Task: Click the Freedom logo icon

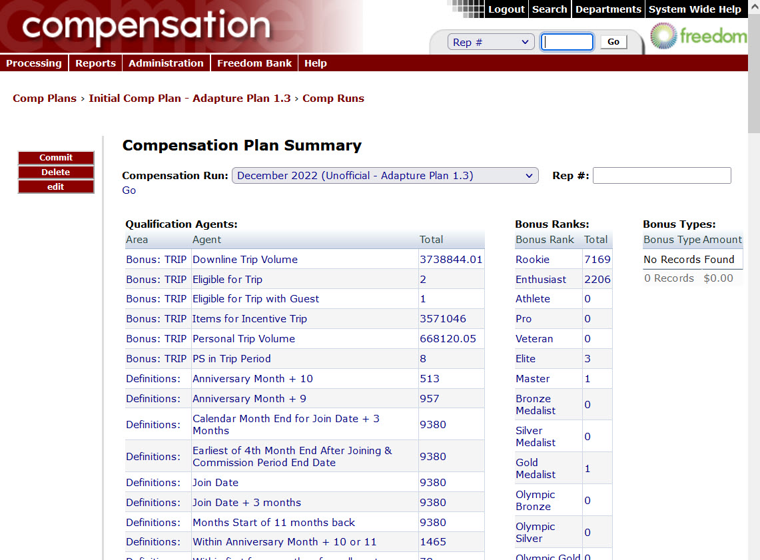Action: 663,35
